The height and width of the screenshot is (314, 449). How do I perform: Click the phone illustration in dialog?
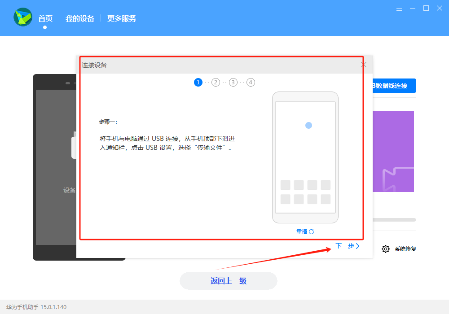305,157
